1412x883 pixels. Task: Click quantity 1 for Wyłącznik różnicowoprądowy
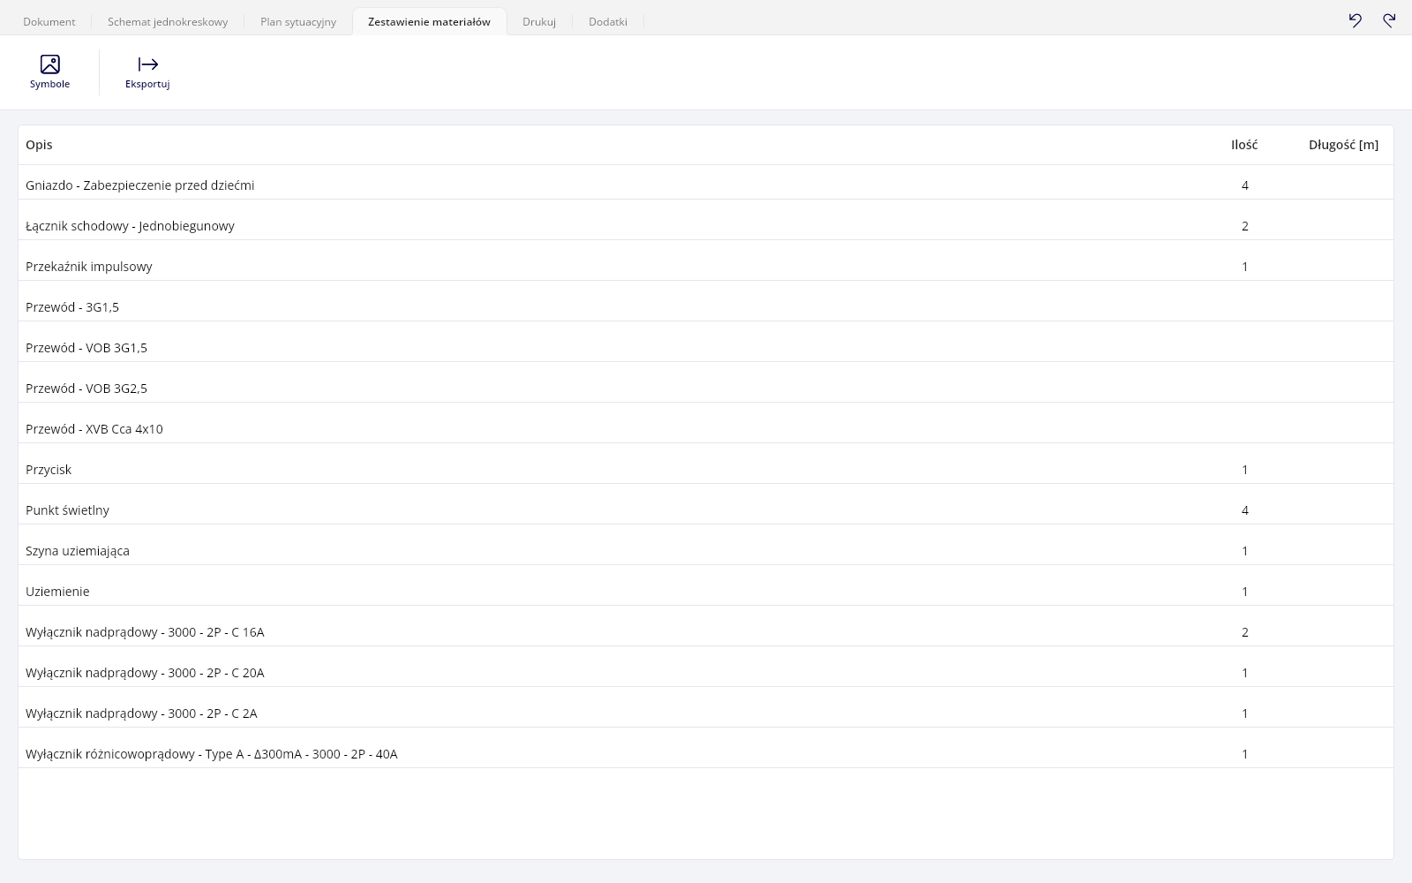[1245, 754]
